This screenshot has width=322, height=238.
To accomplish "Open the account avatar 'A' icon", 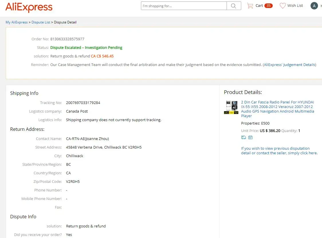I will click(314, 6).
